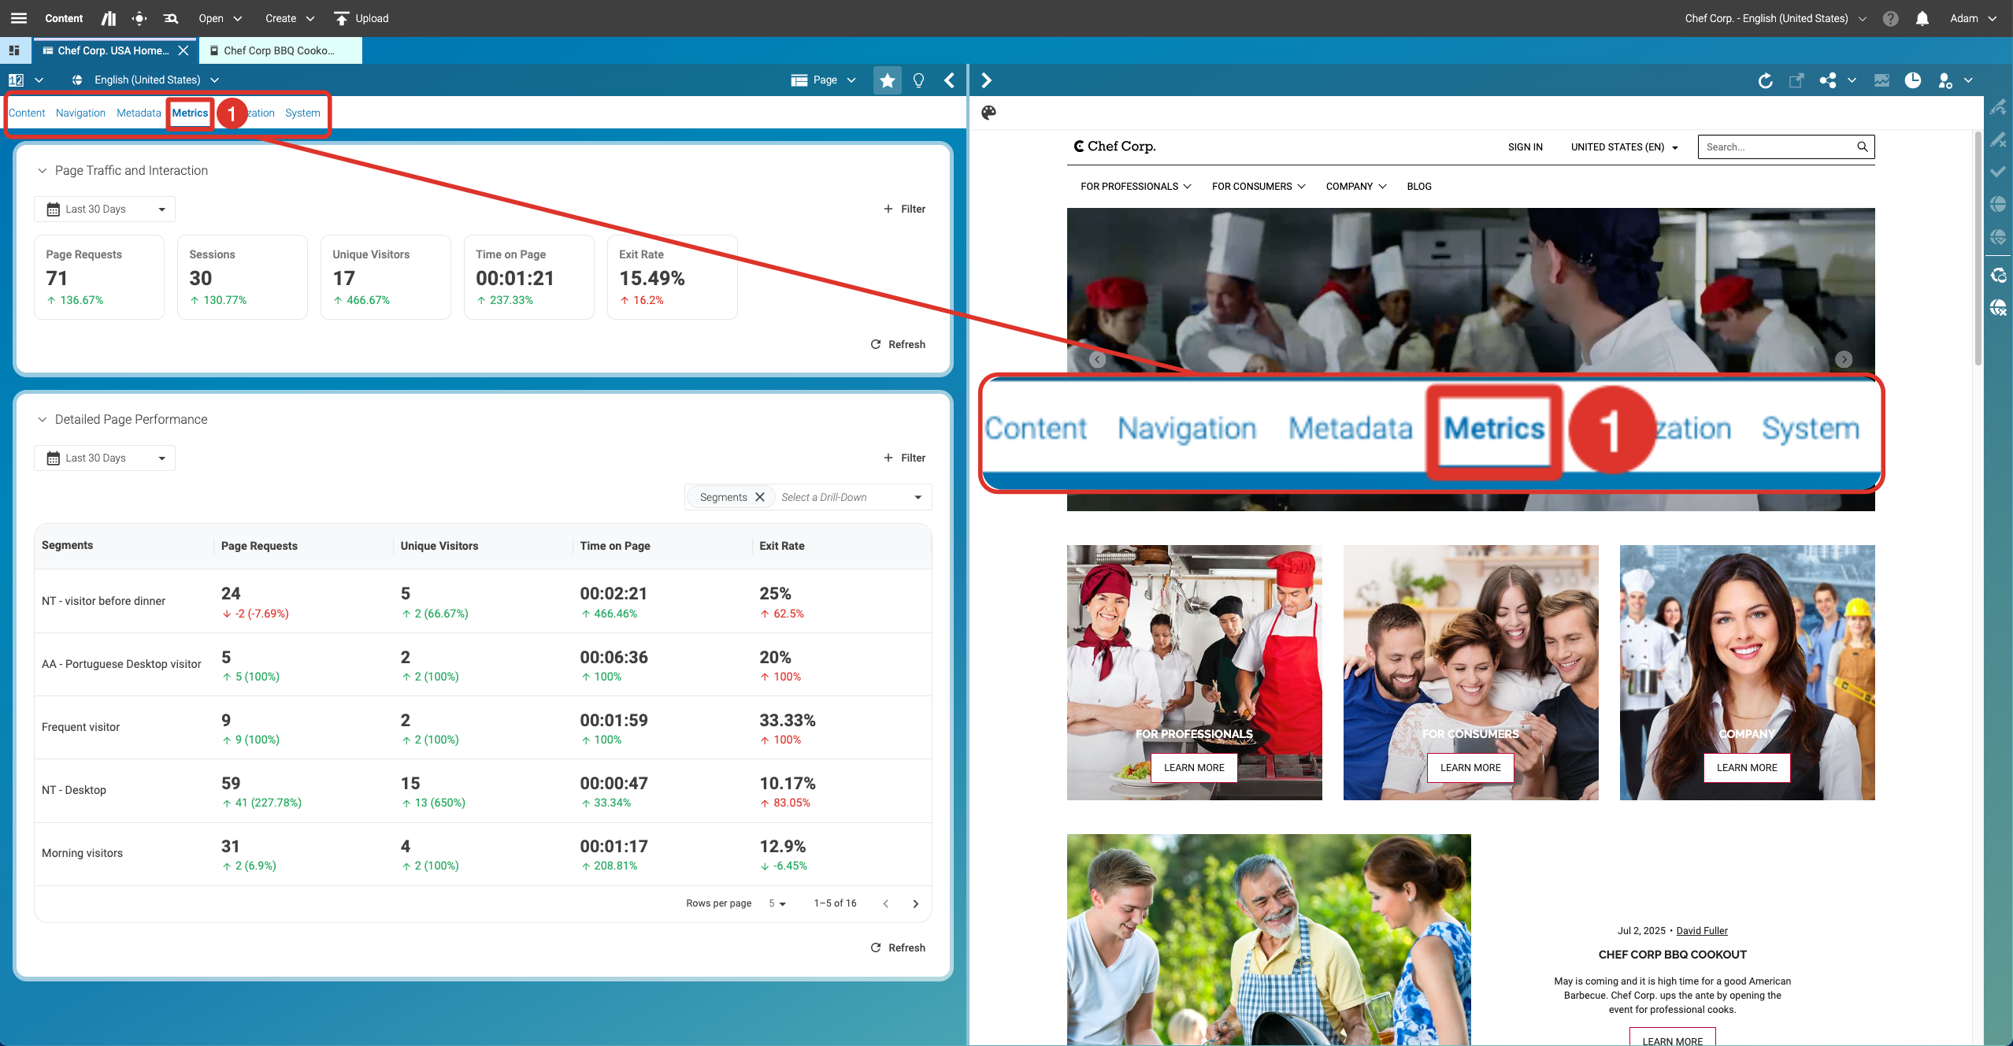2013x1046 pixels.
Task: Click the globe with X withdraw icon
Action: pos(1998,307)
